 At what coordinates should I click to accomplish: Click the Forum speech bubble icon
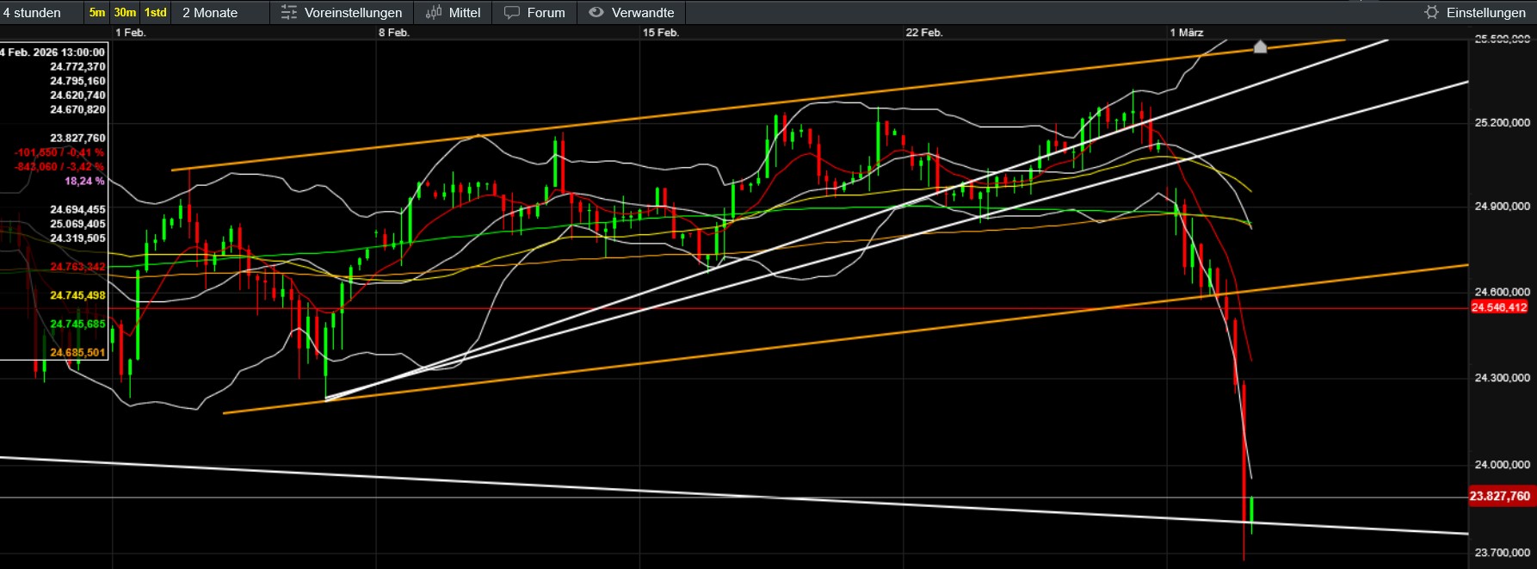(512, 13)
